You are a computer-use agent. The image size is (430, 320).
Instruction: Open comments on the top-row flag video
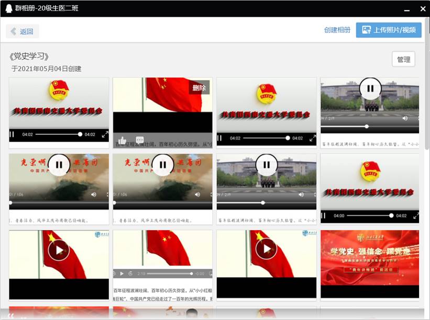140,140
